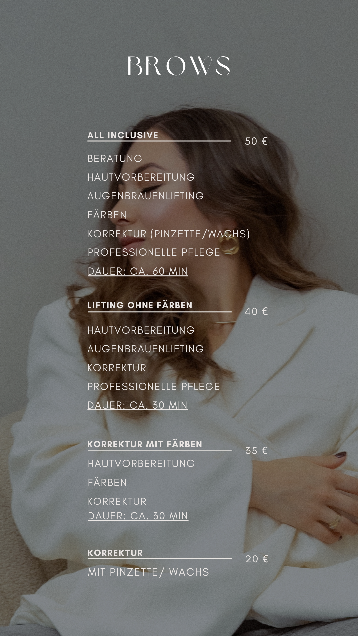Screen dimensions: 358x636
Task: Select the ALL INCLUSIVE package heading
Action: pos(123,135)
